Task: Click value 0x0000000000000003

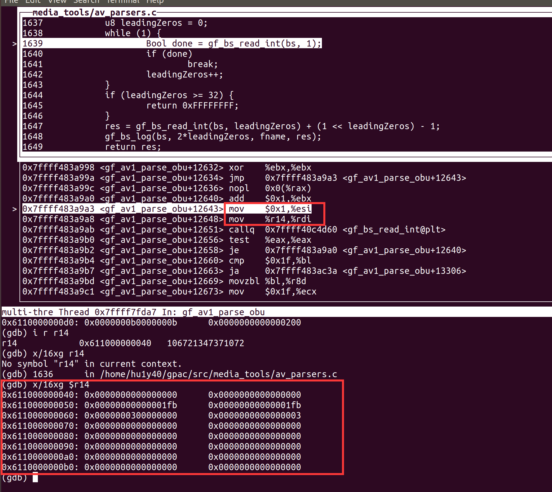Action: coord(254,415)
